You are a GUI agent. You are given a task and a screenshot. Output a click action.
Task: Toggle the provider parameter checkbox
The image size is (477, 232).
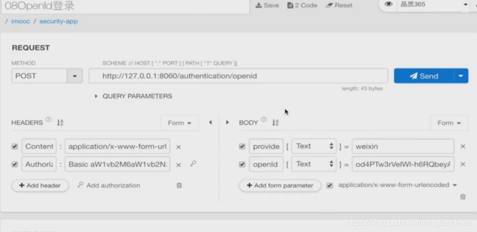tap(242, 147)
